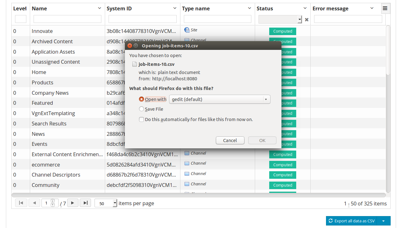Go to previous page of results
The image size is (401, 228).
click(34, 203)
